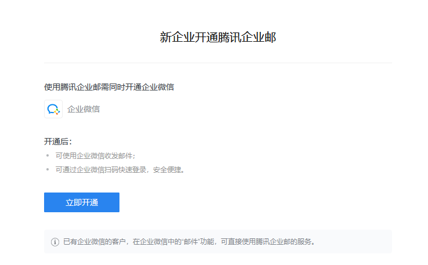
Task: Click the bullet 可使用企业微信收发邮件;
Action: coord(96,156)
